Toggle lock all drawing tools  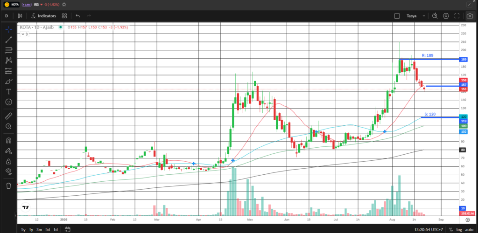click(8, 161)
